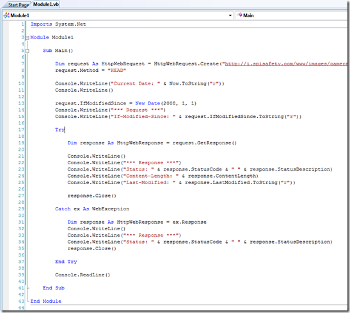Click response.Close() on line 35
This screenshot has height=313, width=350.
[91, 249]
